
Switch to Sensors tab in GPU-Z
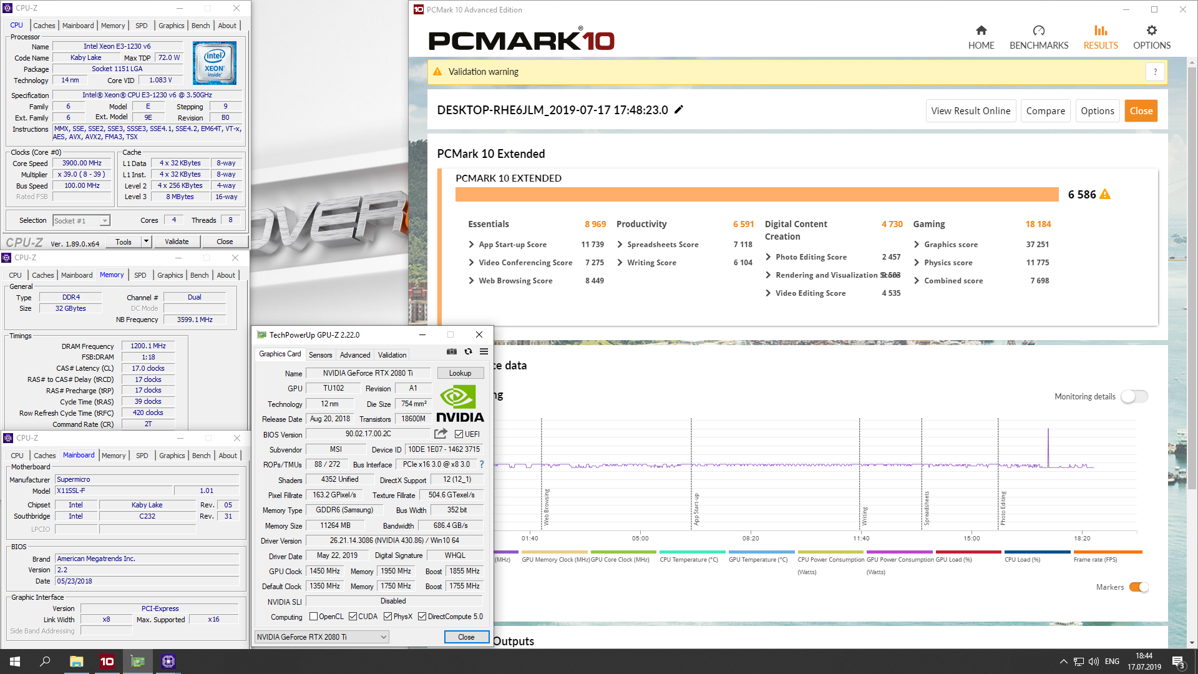tap(320, 354)
